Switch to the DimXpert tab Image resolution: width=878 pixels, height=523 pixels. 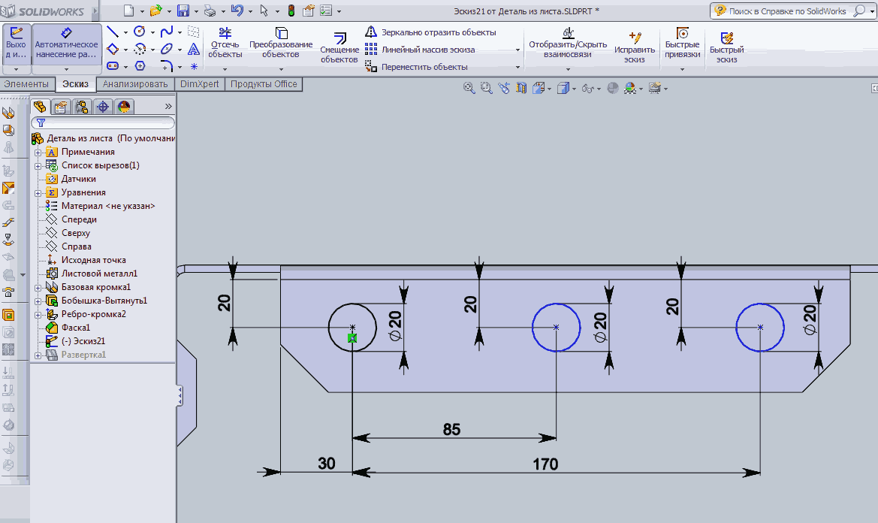pyautogui.click(x=199, y=84)
